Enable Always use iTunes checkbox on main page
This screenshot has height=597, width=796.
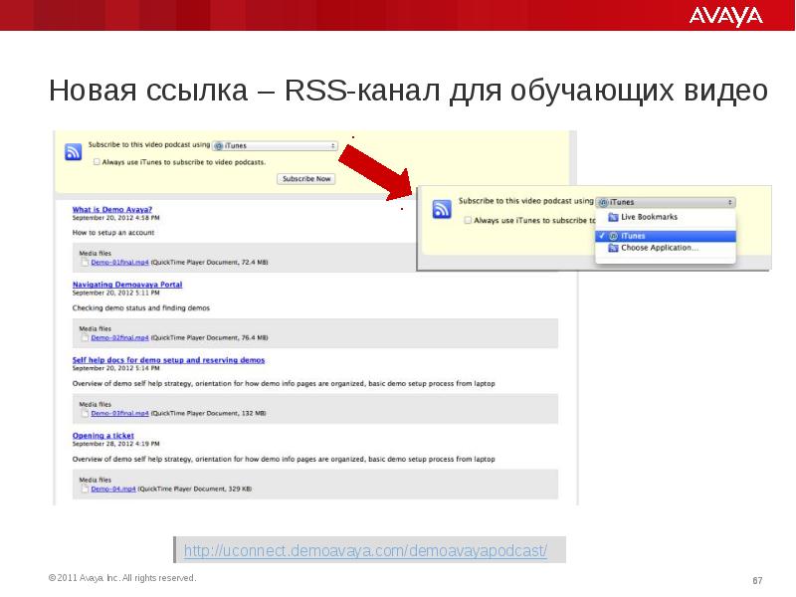[x=97, y=160]
